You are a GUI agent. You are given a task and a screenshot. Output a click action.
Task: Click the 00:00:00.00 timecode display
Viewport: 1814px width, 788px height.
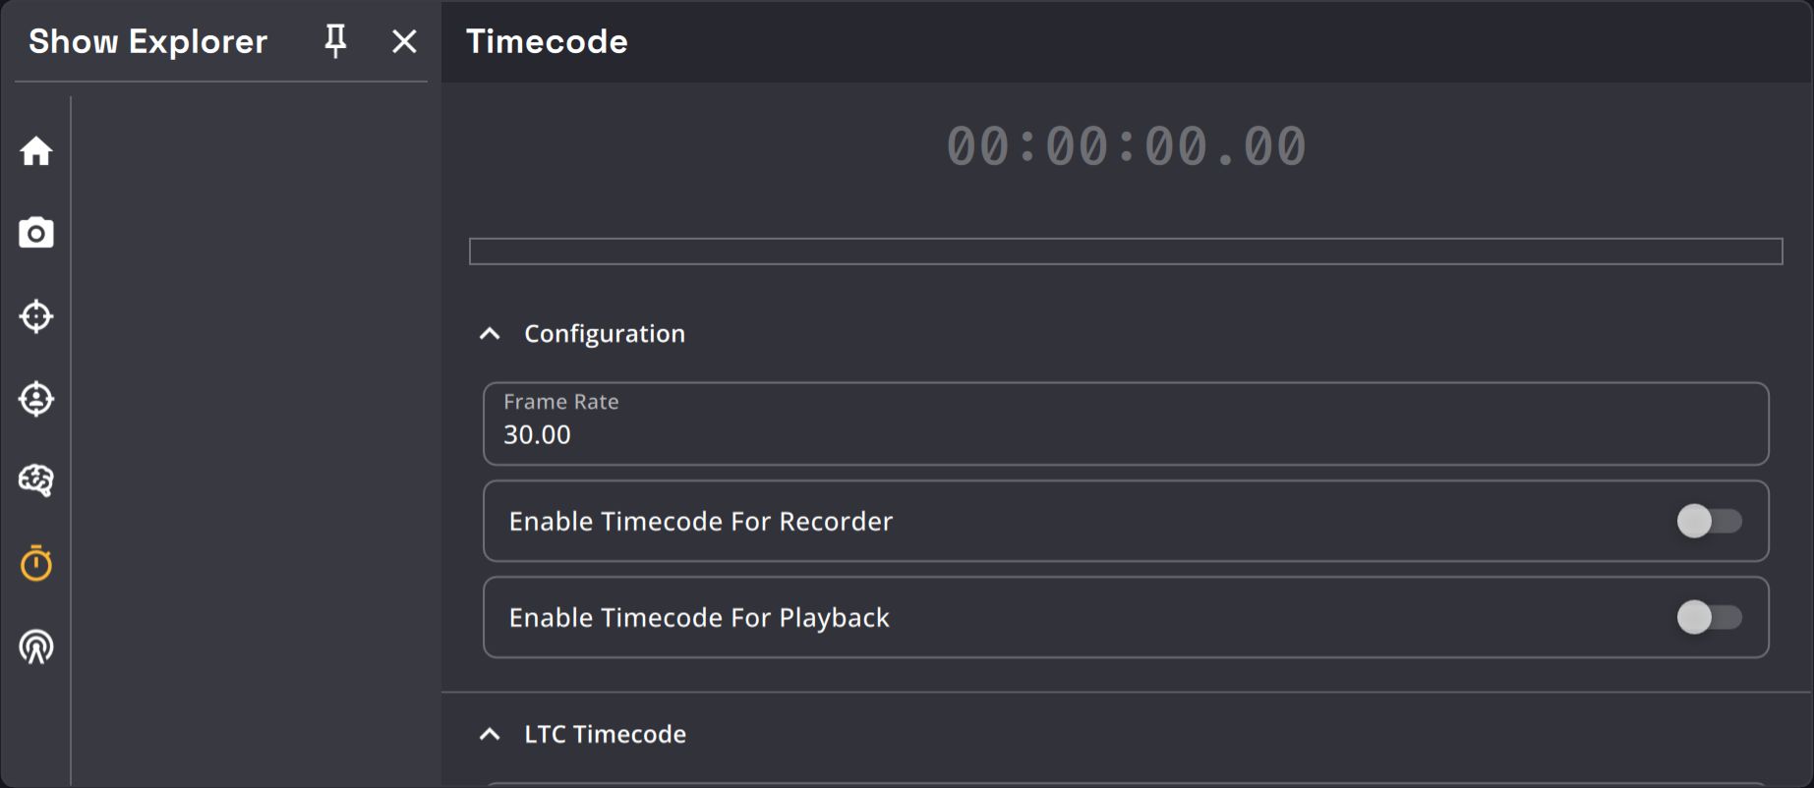pos(1126,147)
